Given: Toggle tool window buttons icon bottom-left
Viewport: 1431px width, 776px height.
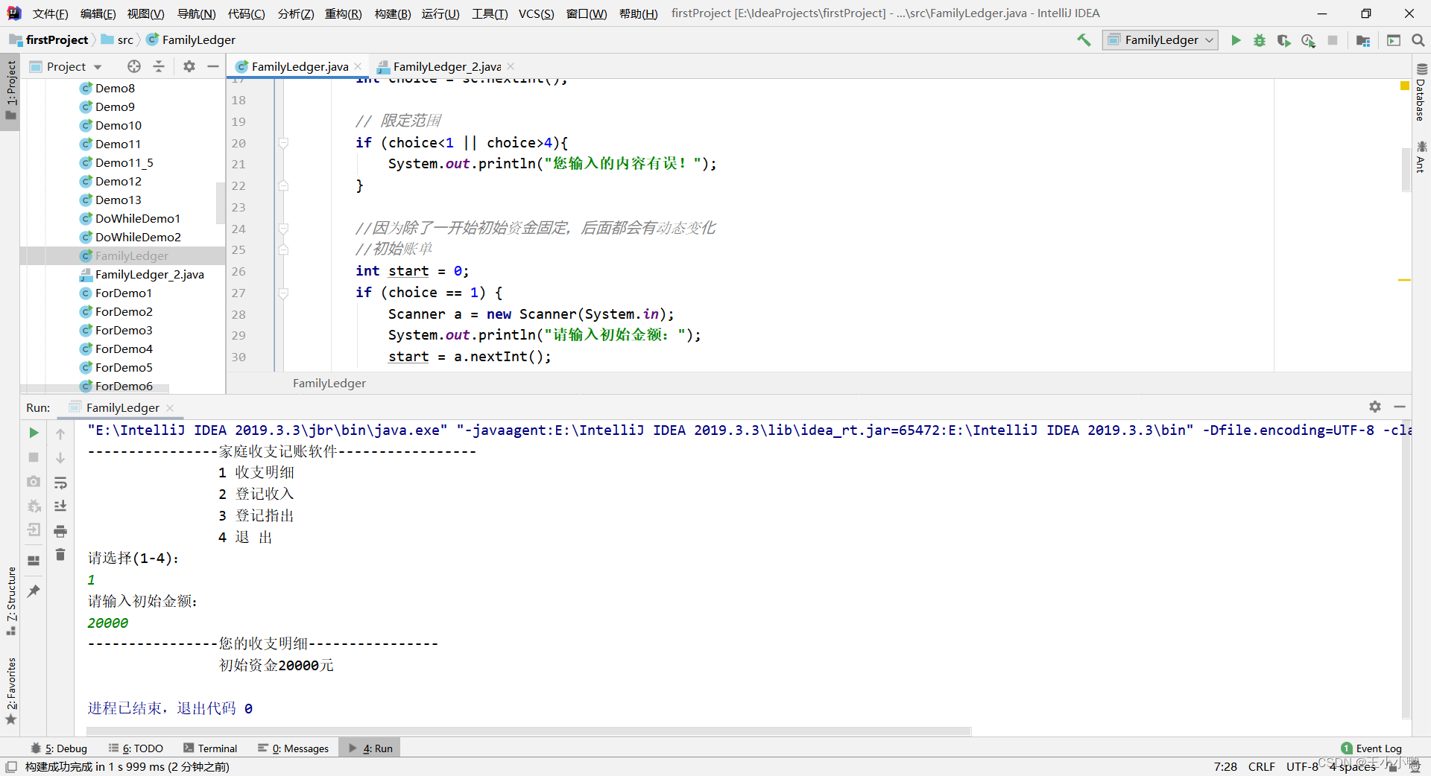Looking at the screenshot, I should point(11,766).
